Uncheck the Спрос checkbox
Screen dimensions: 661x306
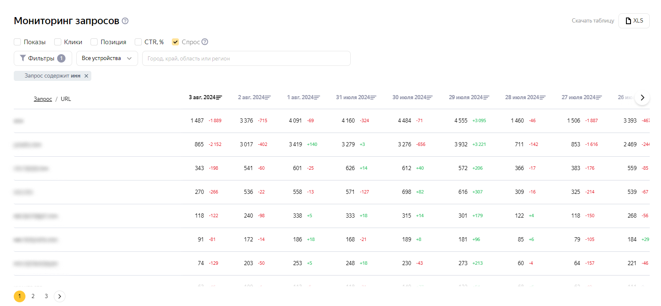pyautogui.click(x=176, y=42)
